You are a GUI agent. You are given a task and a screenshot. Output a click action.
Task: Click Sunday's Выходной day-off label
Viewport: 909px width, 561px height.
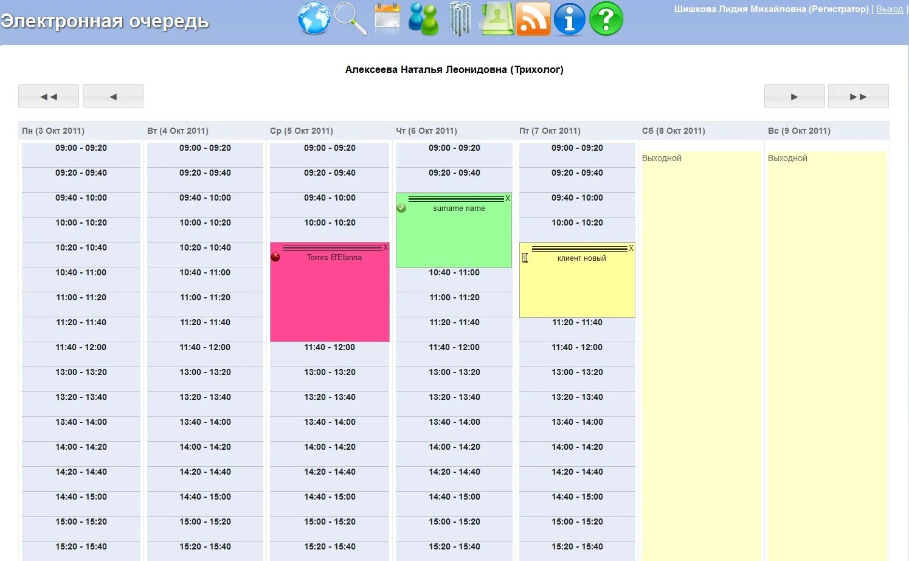(787, 158)
